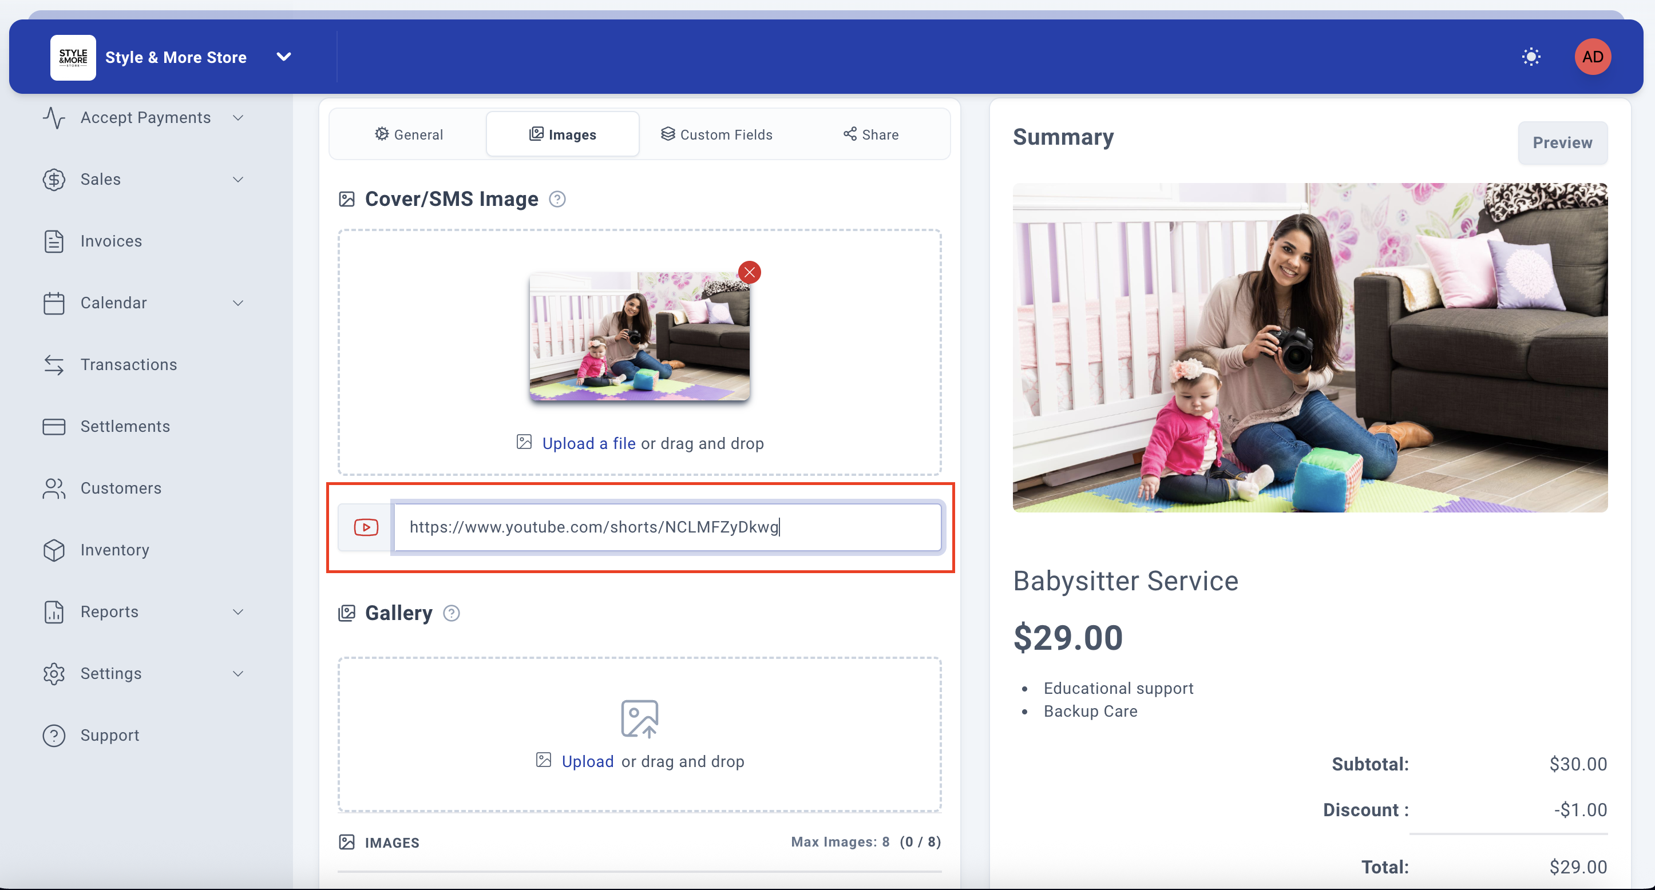Expand the Accept Payments menu
Image resolution: width=1655 pixels, height=890 pixels.
pyautogui.click(x=145, y=117)
